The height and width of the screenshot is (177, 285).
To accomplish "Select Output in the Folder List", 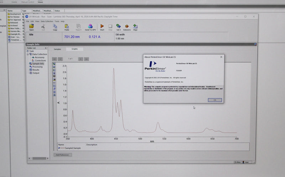I will tap(36, 73).
